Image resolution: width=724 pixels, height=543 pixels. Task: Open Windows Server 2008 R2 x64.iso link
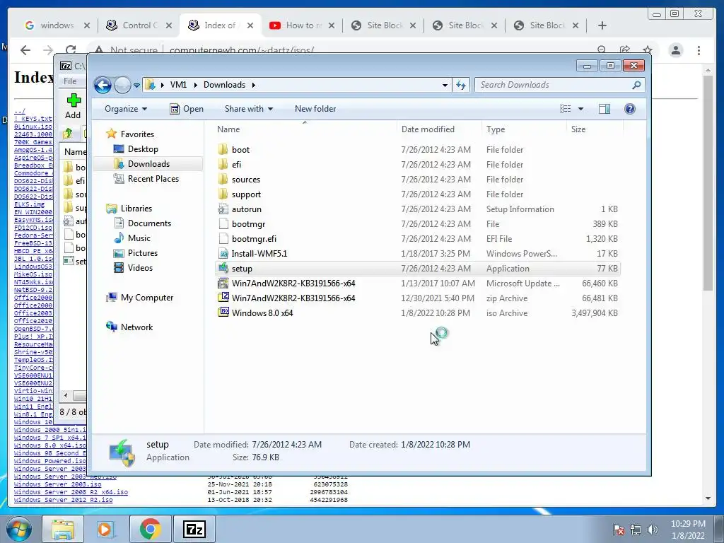click(x=71, y=492)
